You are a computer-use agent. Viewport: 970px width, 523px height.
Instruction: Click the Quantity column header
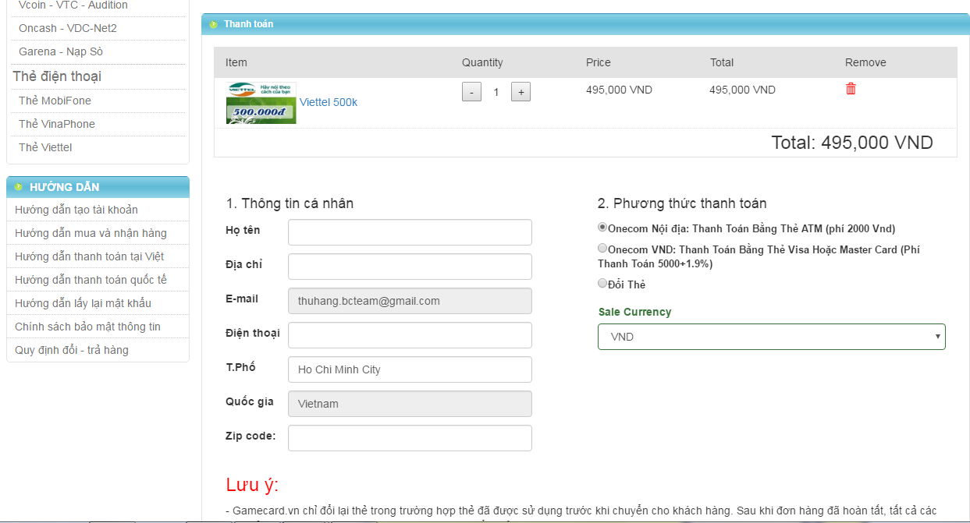482,62
